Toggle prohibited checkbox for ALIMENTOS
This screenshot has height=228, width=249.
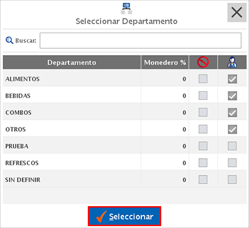[203, 79]
